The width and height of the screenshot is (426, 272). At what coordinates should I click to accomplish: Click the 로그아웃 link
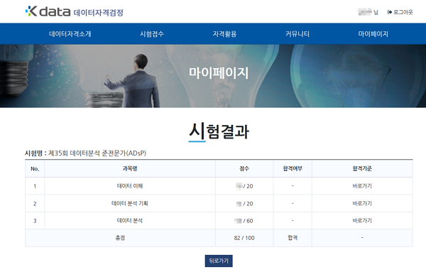pos(403,12)
